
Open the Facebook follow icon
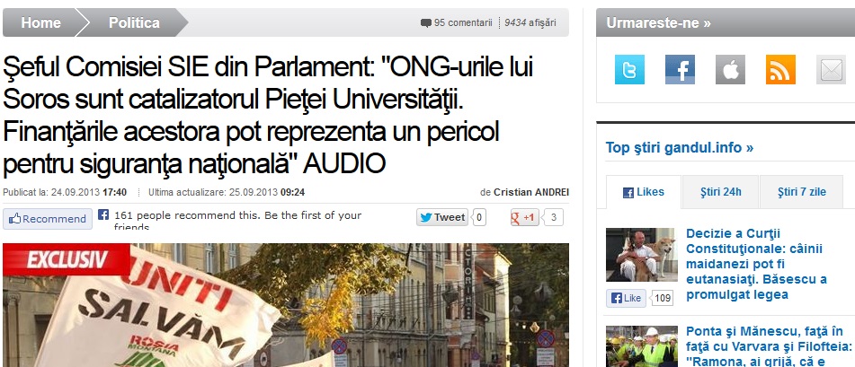tap(680, 70)
